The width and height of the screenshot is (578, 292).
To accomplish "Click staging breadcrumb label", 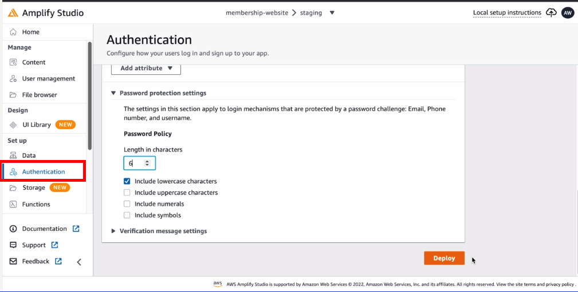I will 310,13.
